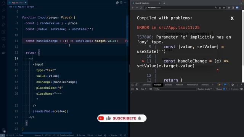
Task: Dismiss the compile error overlay with X
Action: (232, 18)
